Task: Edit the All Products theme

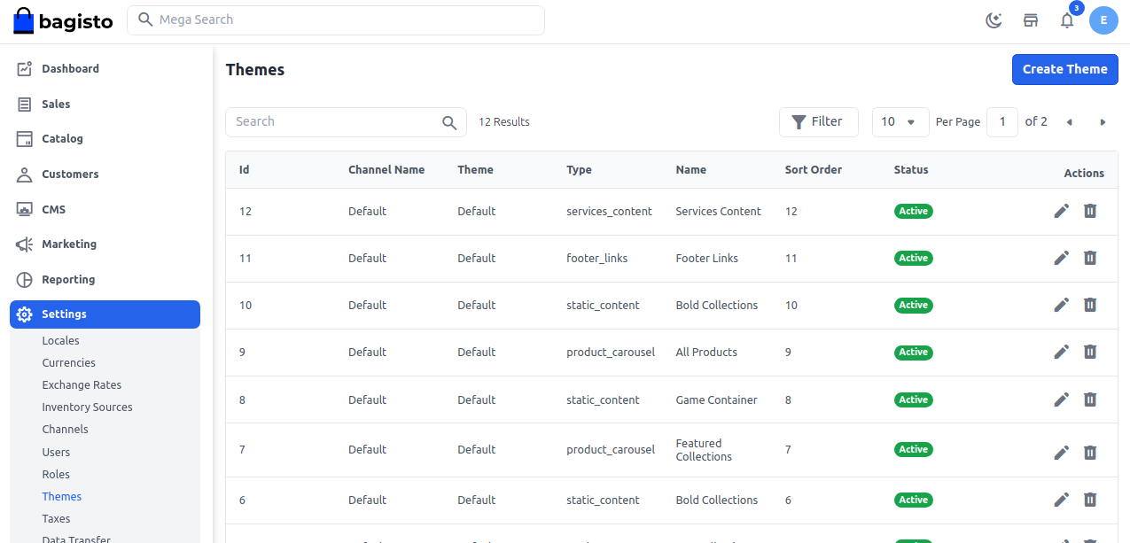Action: [1061, 352]
